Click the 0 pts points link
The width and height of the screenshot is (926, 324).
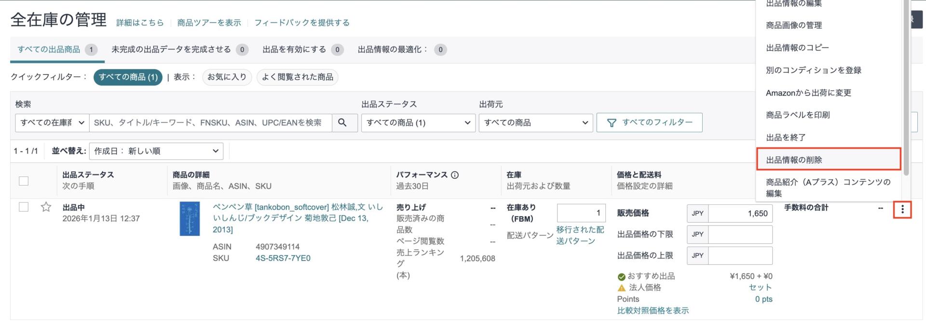tap(763, 299)
